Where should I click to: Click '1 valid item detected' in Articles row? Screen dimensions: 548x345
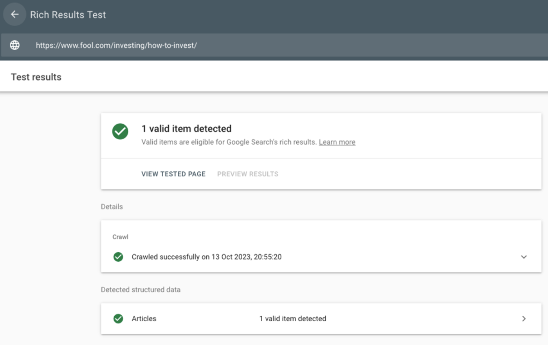coord(293,319)
